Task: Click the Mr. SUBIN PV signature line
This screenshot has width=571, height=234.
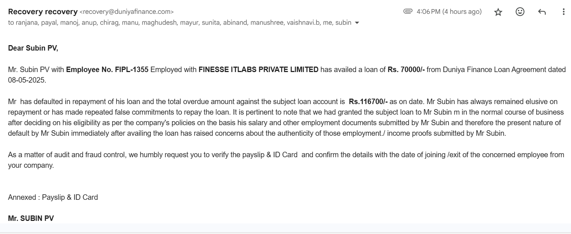Action: (x=31, y=218)
